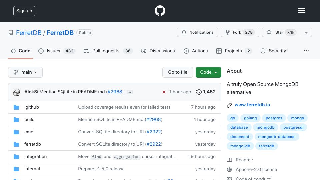Click the star icon to star repo

coord(269,32)
